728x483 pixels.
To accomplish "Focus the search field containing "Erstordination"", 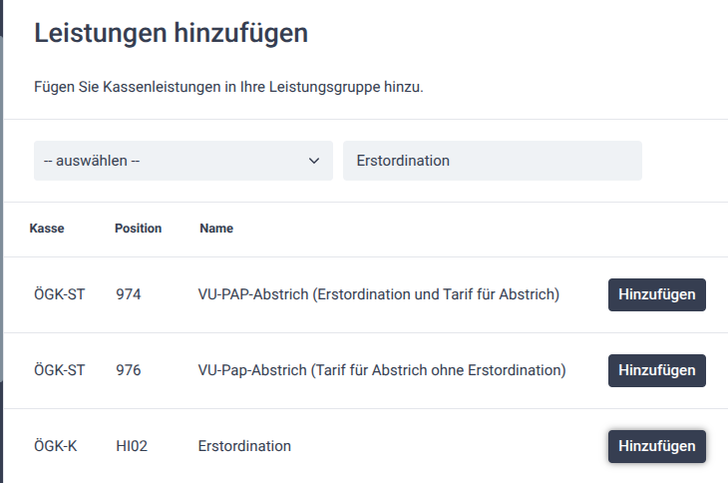I will [x=492, y=161].
